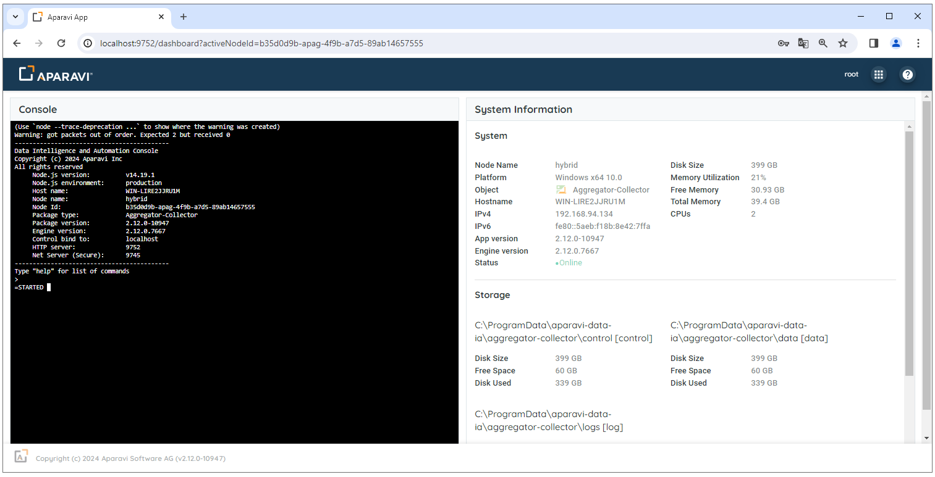Click the black console terminal area
This screenshot has width=935, height=477.
pyautogui.click(x=235, y=358)
